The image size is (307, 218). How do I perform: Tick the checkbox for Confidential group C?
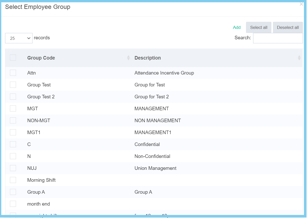pyautogui.click(x=13, y=144)
